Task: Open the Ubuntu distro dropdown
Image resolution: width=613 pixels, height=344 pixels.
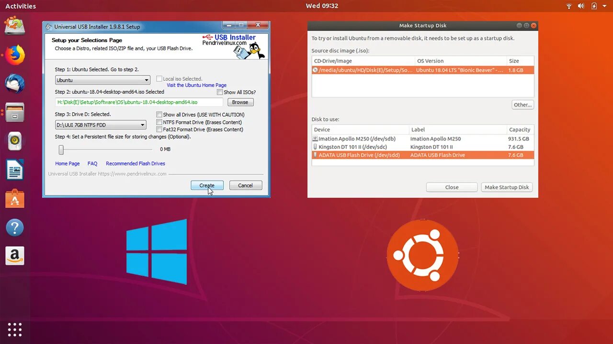Action: point(102,80)
